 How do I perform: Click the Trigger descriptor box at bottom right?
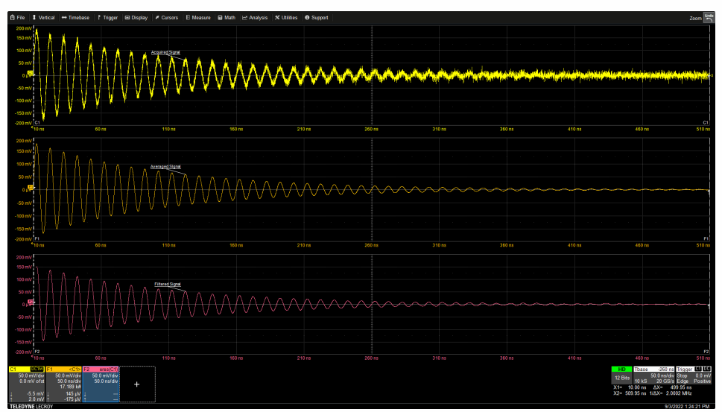(694, 375)
